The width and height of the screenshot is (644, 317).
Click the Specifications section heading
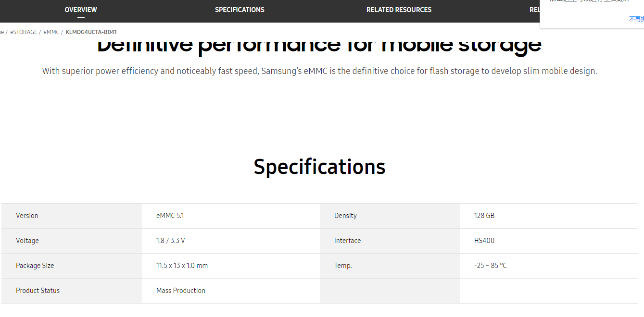coord(319,167)
